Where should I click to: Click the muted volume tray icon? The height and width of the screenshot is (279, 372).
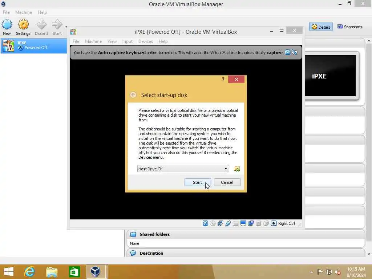click(x=337, y=272)
